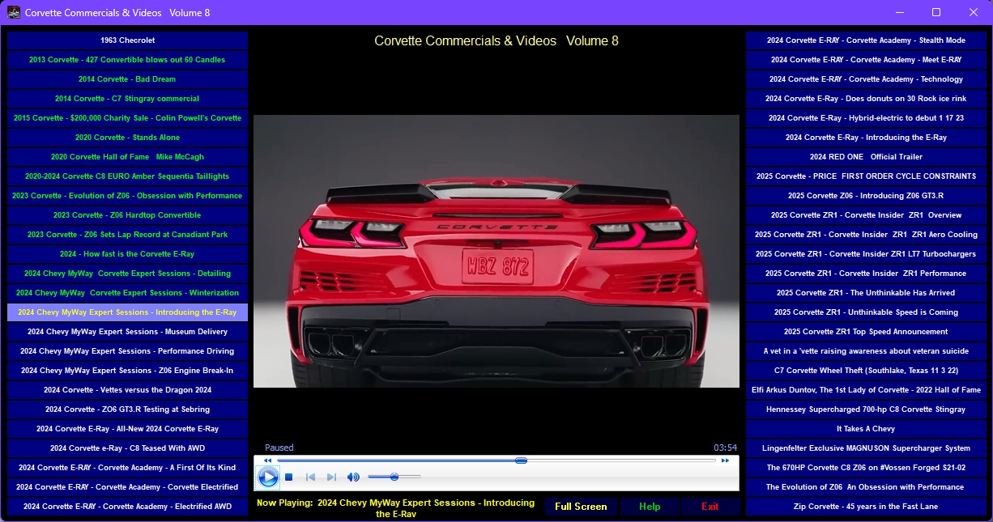
Task: Play Corvette Insider ZR1 Performance
Action: (866, 273)
